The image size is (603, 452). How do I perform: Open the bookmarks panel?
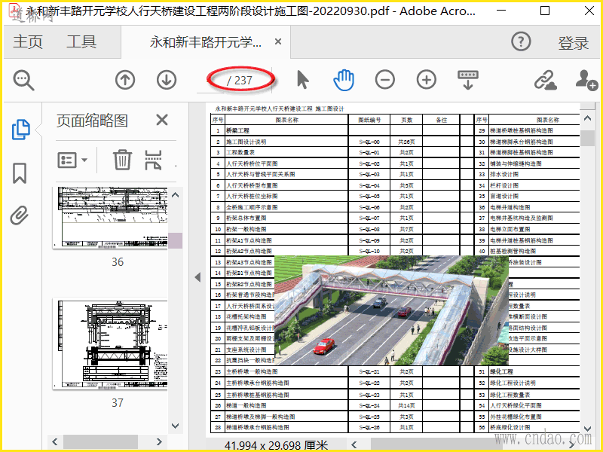click(x=20, y=173)
